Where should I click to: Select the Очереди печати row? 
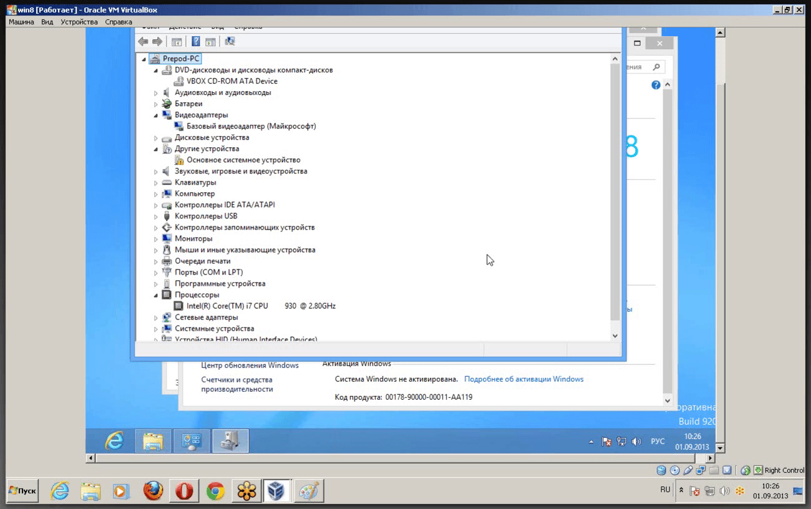[x=196, y=261]
